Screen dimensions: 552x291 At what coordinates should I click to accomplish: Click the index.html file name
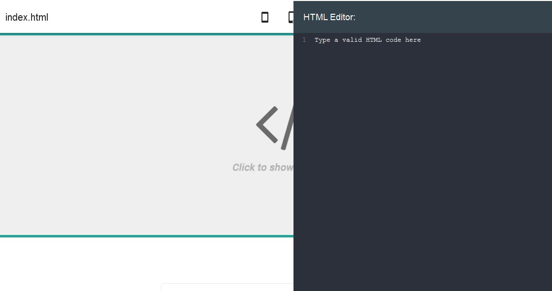pos(27,17)
